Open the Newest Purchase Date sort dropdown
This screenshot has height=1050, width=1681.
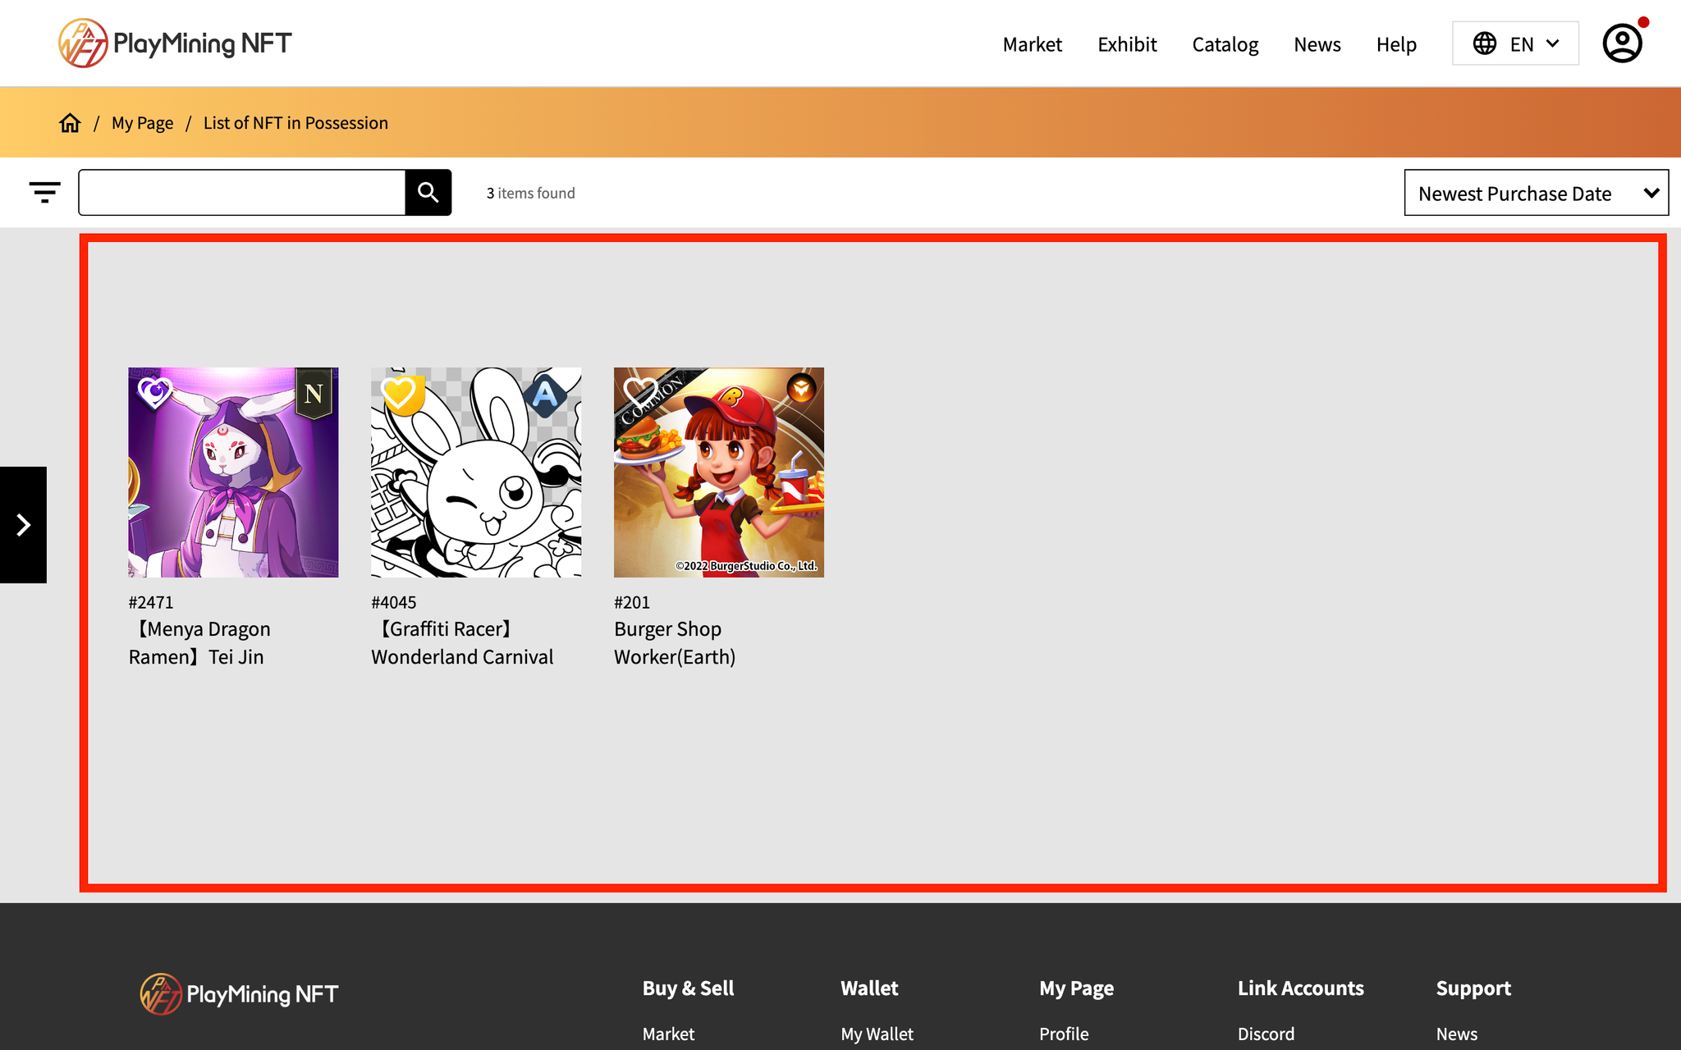1536,194
